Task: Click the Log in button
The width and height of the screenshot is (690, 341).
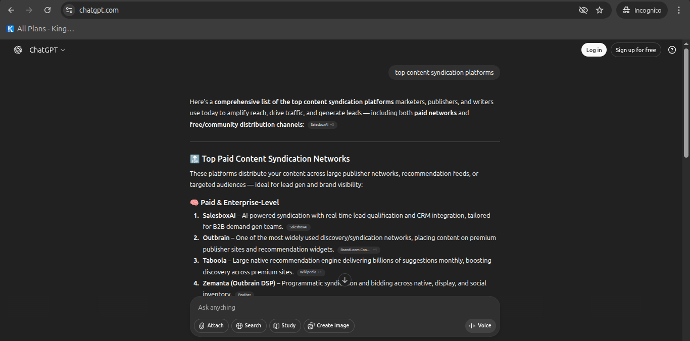Action: 594,50
